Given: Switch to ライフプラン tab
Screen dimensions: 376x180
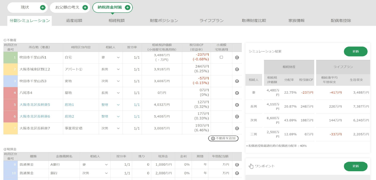Looking at the screenshot, I should click(x=211, y=21).
